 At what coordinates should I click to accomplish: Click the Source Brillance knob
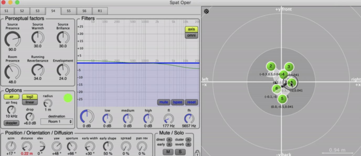pyautogui.click(x=63, y=38)
